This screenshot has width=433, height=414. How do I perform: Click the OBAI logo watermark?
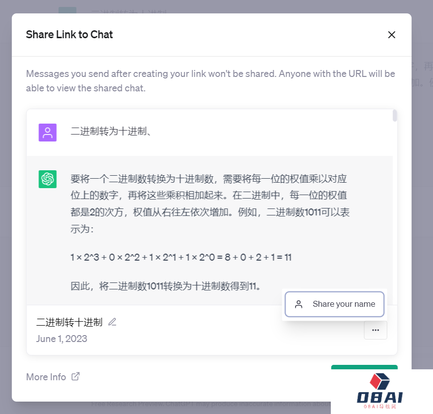(380, 391)
